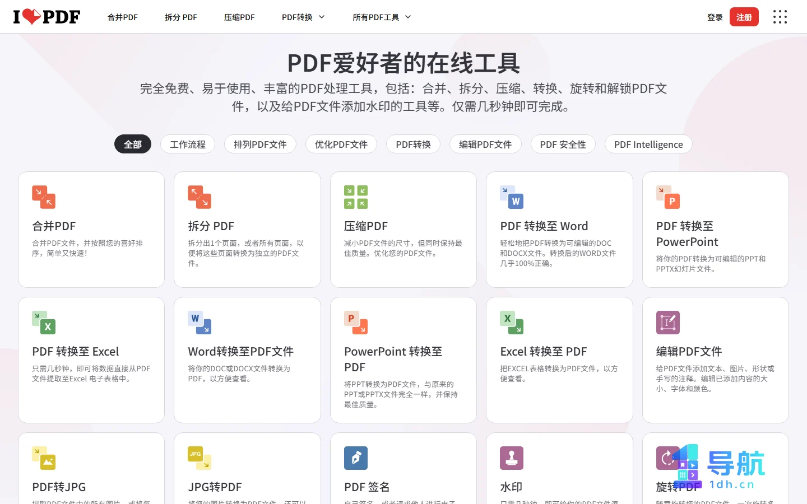The width and height of the screenshot is (807, 504).
Task: Open 压缩PDF in the top navigation
Action: coord(239,17)
